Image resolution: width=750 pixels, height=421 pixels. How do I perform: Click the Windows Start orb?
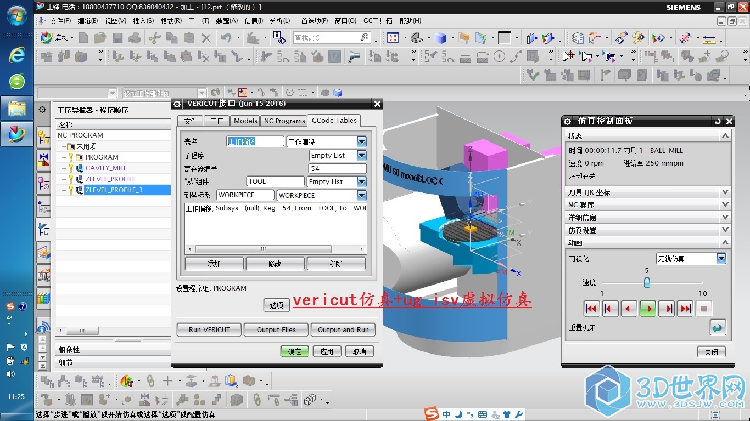16,15
